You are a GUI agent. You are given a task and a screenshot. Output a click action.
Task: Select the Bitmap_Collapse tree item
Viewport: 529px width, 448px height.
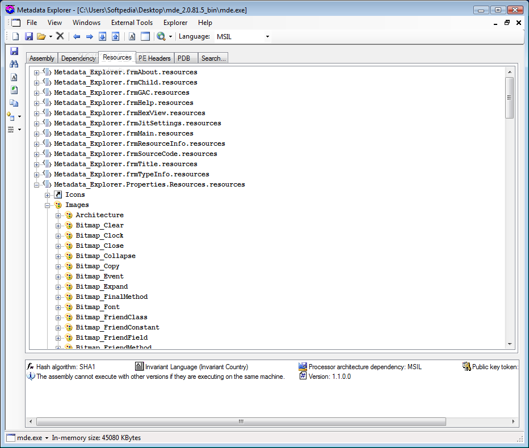106,256
